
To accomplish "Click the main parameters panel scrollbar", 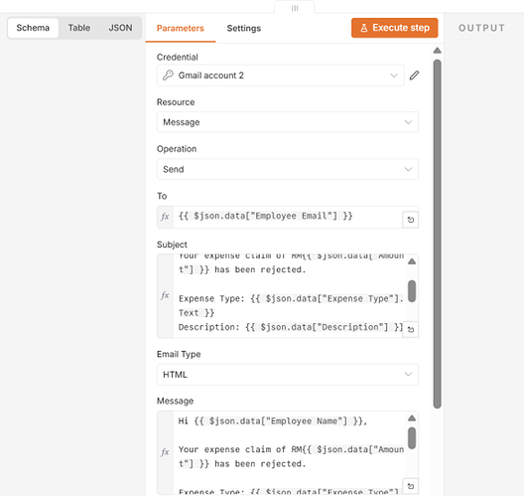I will 437,234.
